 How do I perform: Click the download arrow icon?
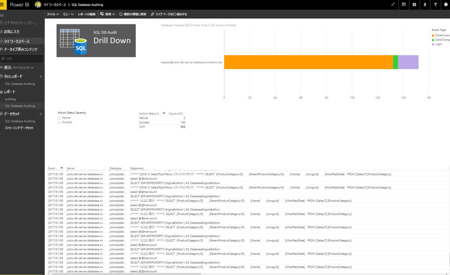(425, 4)
